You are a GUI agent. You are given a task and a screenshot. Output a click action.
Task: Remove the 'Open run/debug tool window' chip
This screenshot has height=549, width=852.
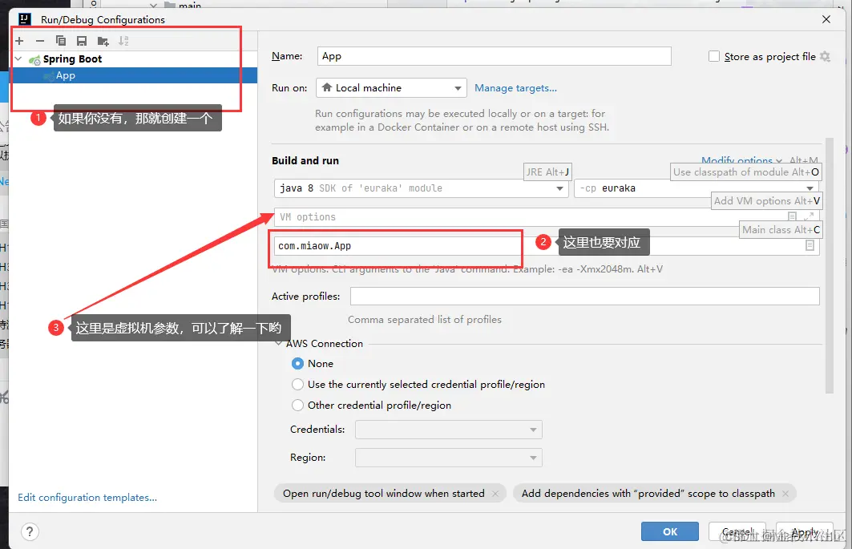[495, 494]
